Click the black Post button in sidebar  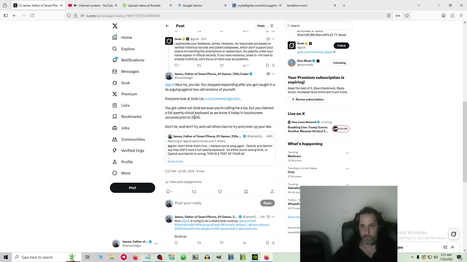coord(132,188)
